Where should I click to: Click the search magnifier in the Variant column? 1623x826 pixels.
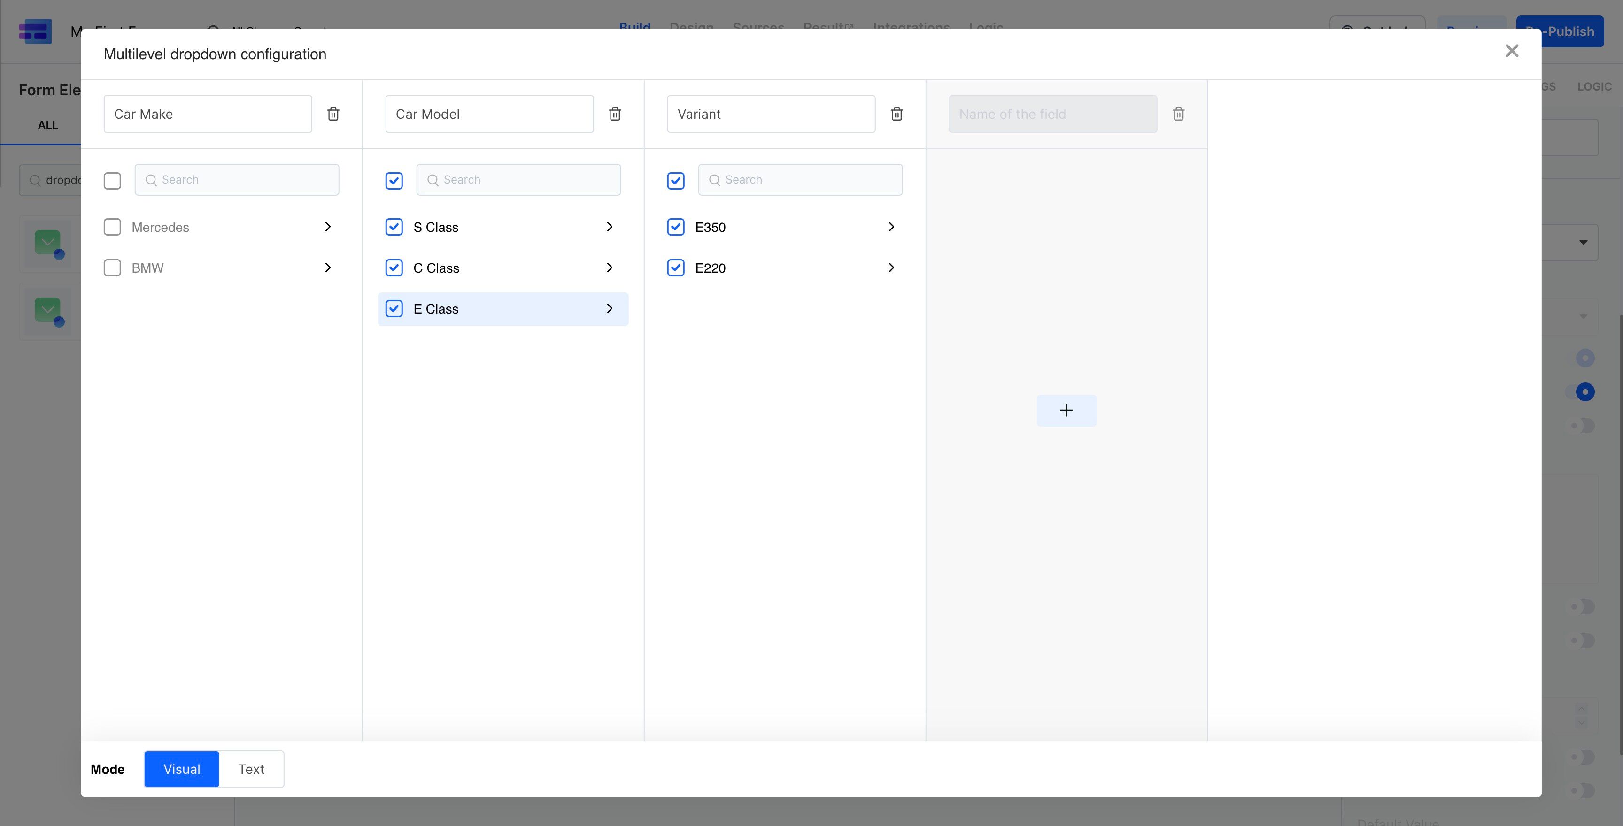click(x=715, y=179)
